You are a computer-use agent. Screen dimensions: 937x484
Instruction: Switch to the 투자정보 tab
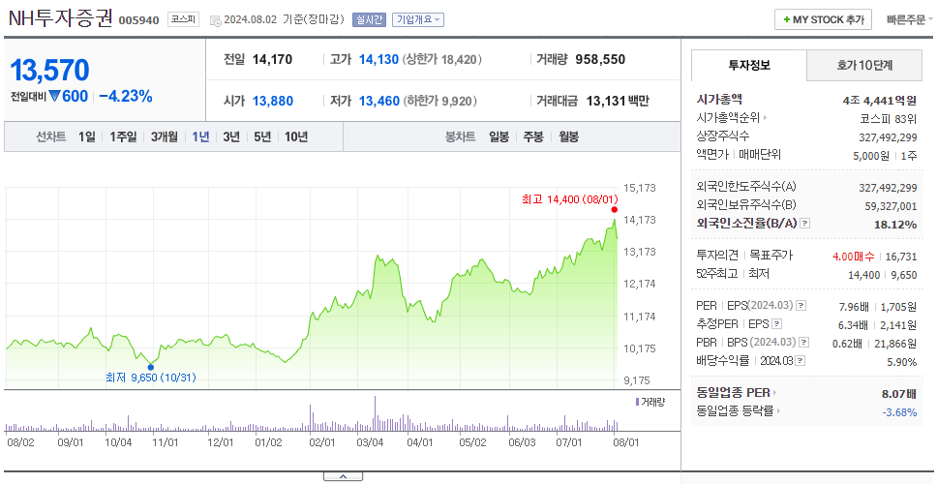tap(749, 65)
